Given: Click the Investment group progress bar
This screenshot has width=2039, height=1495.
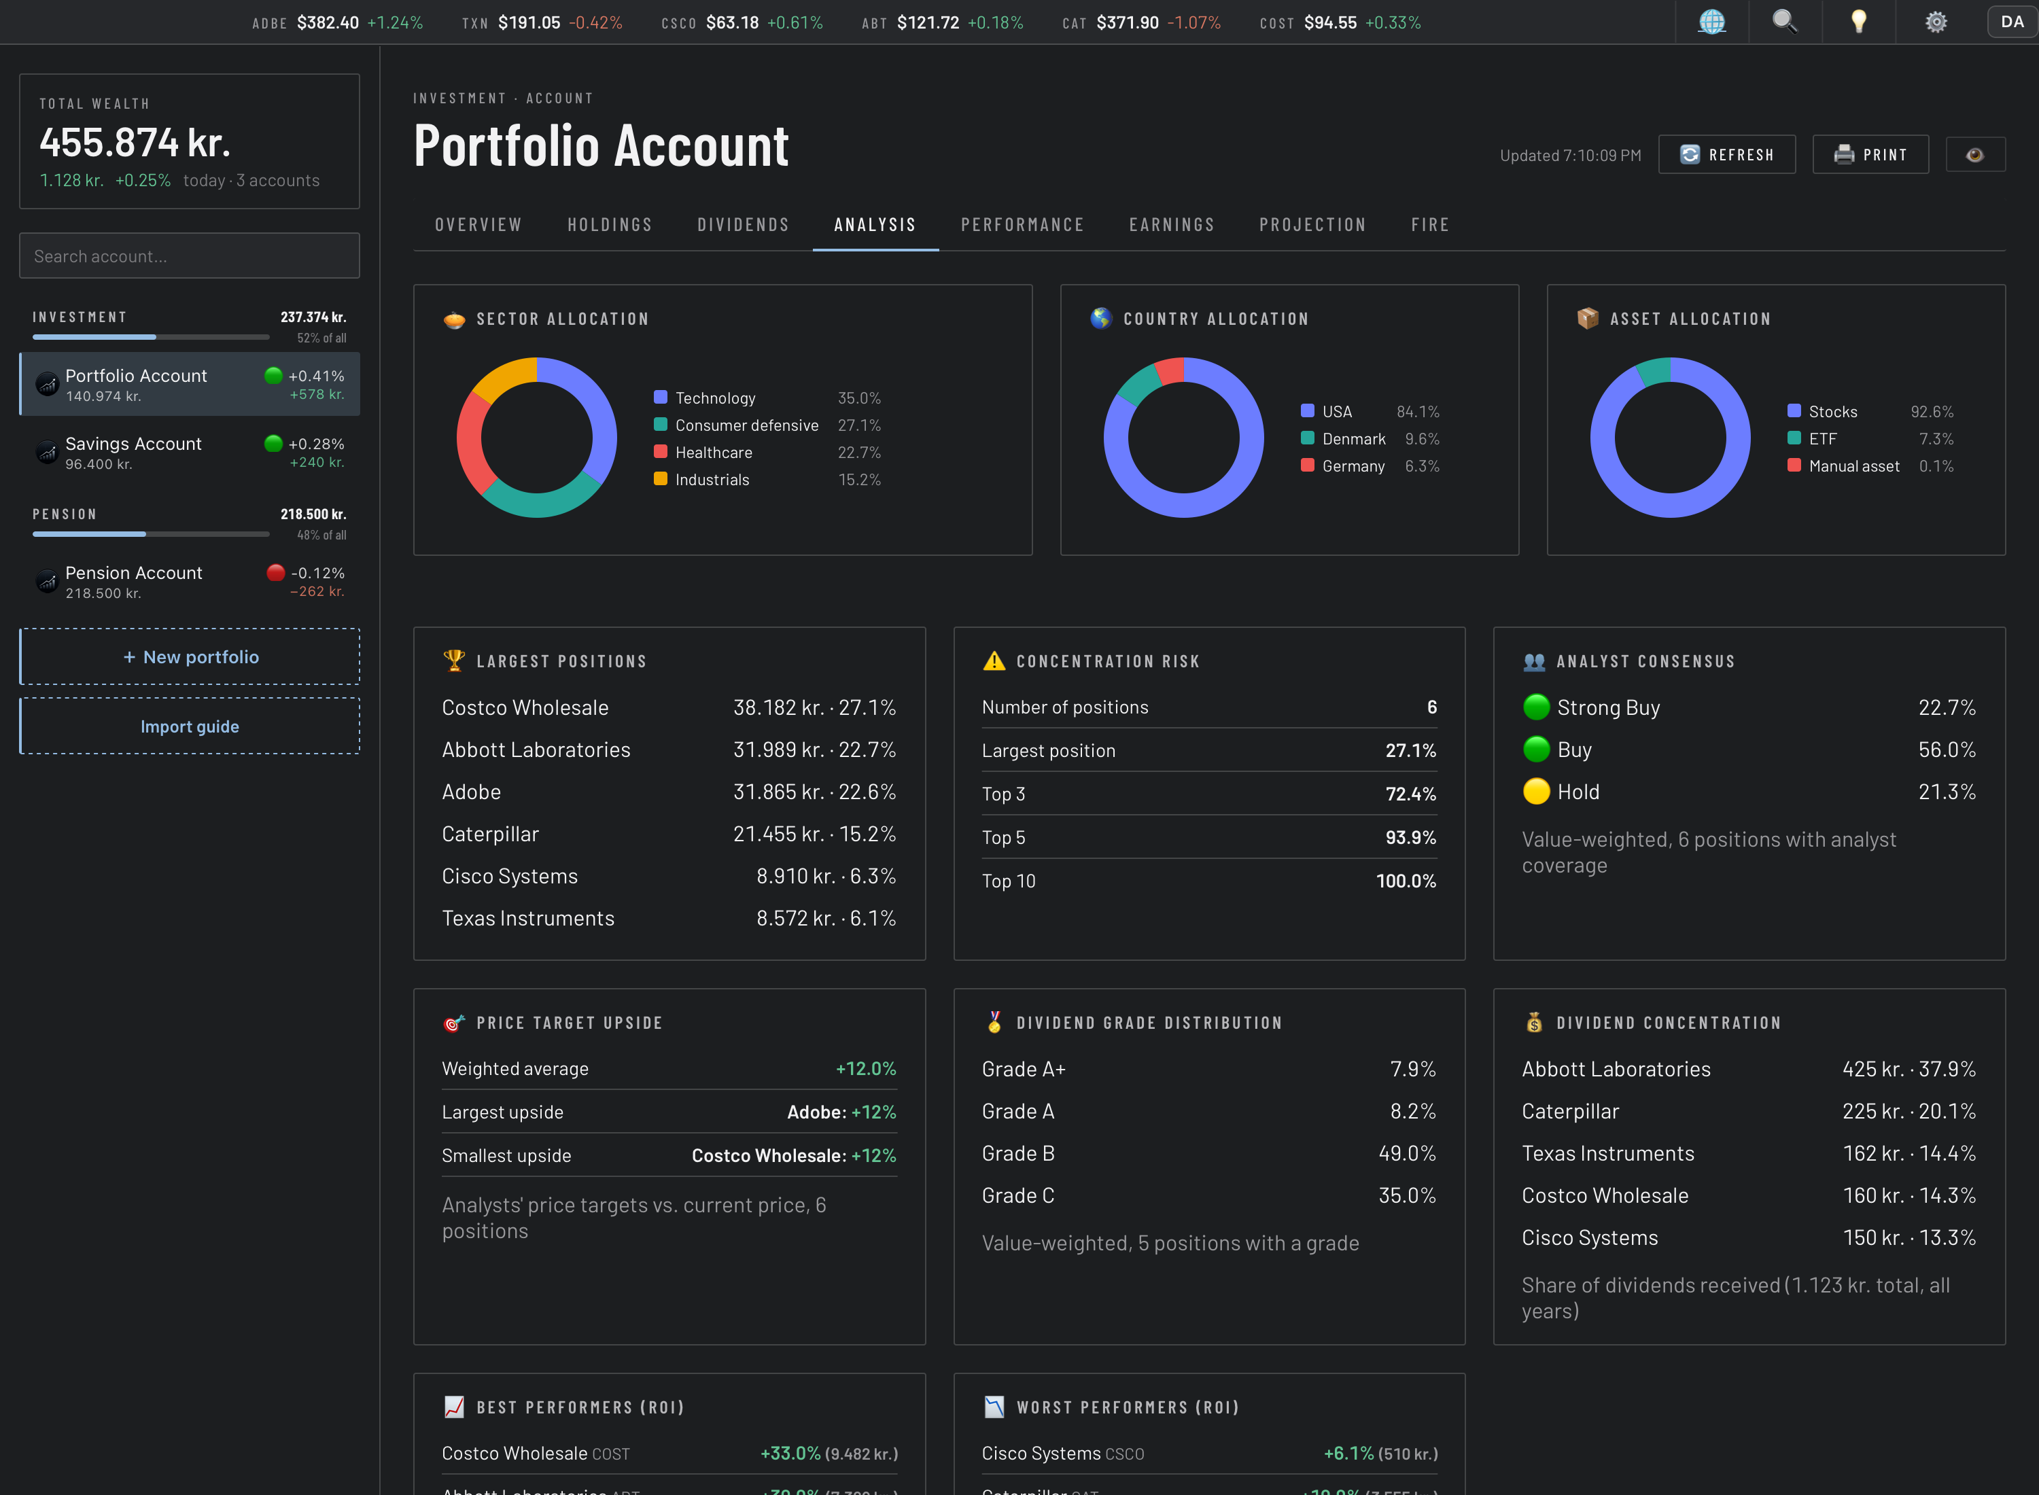Looking at the screenshot, I should [150, 336].
